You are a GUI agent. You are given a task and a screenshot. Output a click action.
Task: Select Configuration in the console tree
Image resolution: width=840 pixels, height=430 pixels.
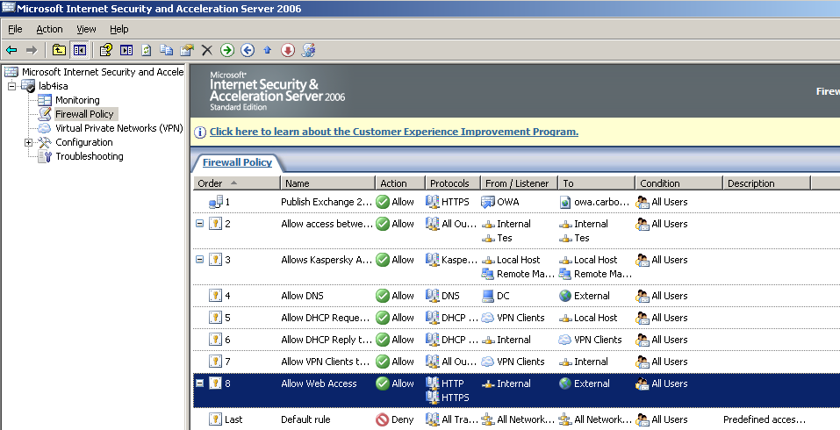coord(84,142)
